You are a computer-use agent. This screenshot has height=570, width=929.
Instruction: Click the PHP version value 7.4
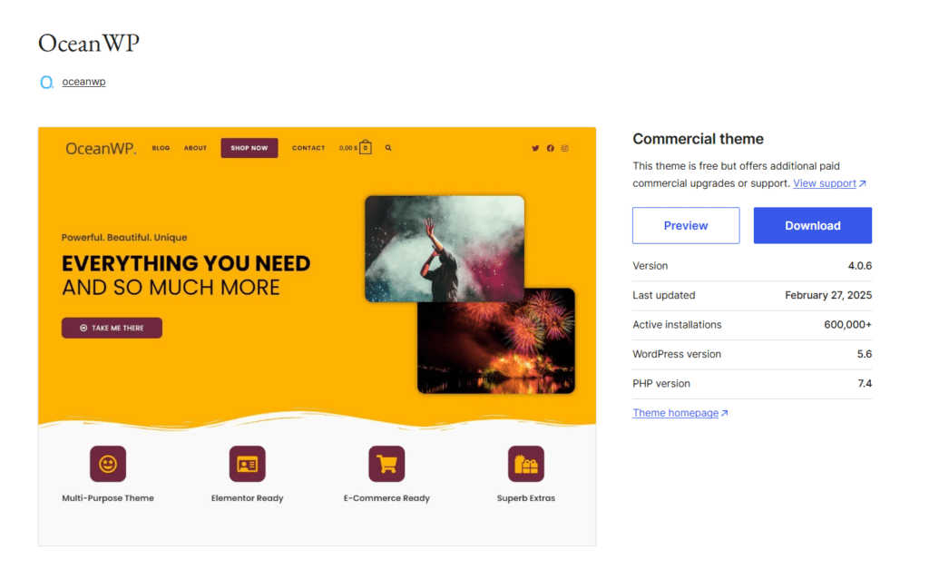point(865,383)
